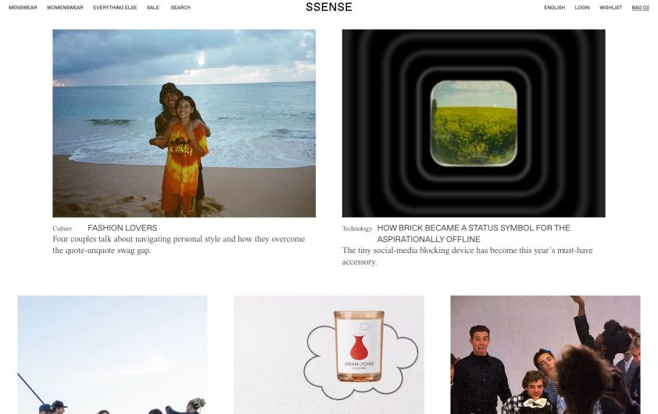This screenshot has height=414, width=658.
Task: Open the group of men photo
Action: [545, 355]
